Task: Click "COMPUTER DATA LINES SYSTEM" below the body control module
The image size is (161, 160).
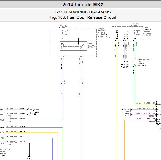Action: point(126,66)
